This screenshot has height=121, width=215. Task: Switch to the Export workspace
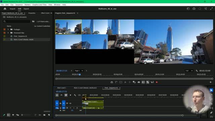point(26,9)
